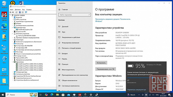This screenshot has height=97, width=173.
Task: Expand Контроллеры USB category
Action: [x=12, y=48]
